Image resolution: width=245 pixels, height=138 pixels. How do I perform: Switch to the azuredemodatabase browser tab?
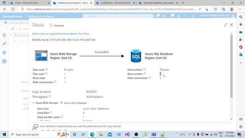158,3
